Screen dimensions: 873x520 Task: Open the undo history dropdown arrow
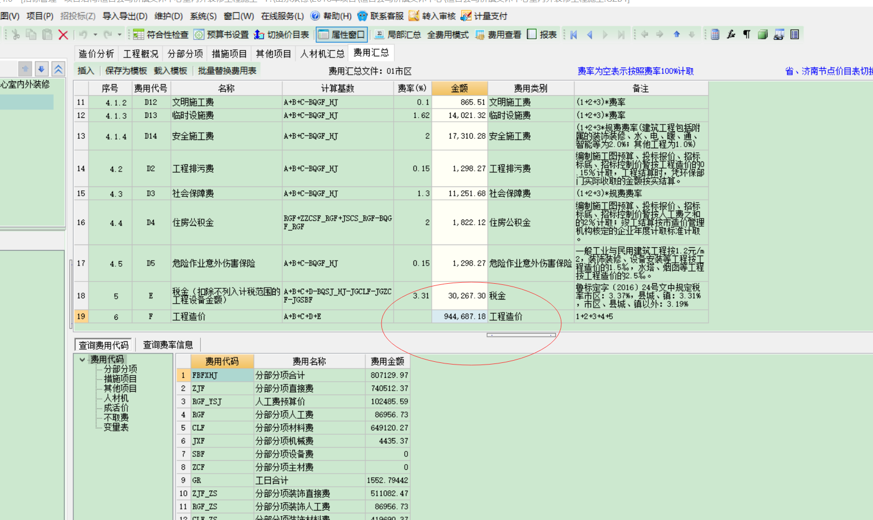click(95, 35)
